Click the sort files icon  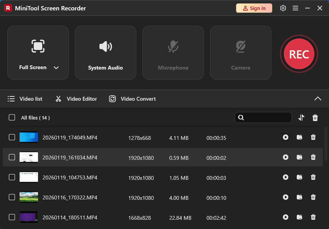[x=301, y=118]
